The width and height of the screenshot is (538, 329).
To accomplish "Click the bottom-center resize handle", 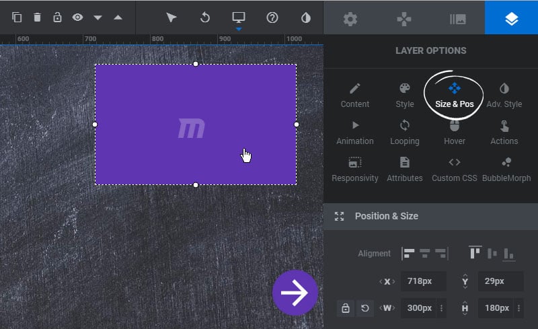I will click(x=196, y=185).
